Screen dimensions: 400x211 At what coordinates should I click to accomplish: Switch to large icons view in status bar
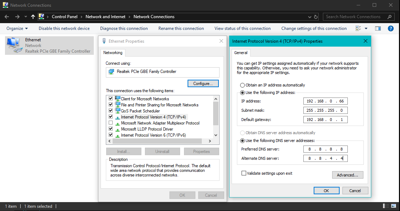click(x=394, y=206)
